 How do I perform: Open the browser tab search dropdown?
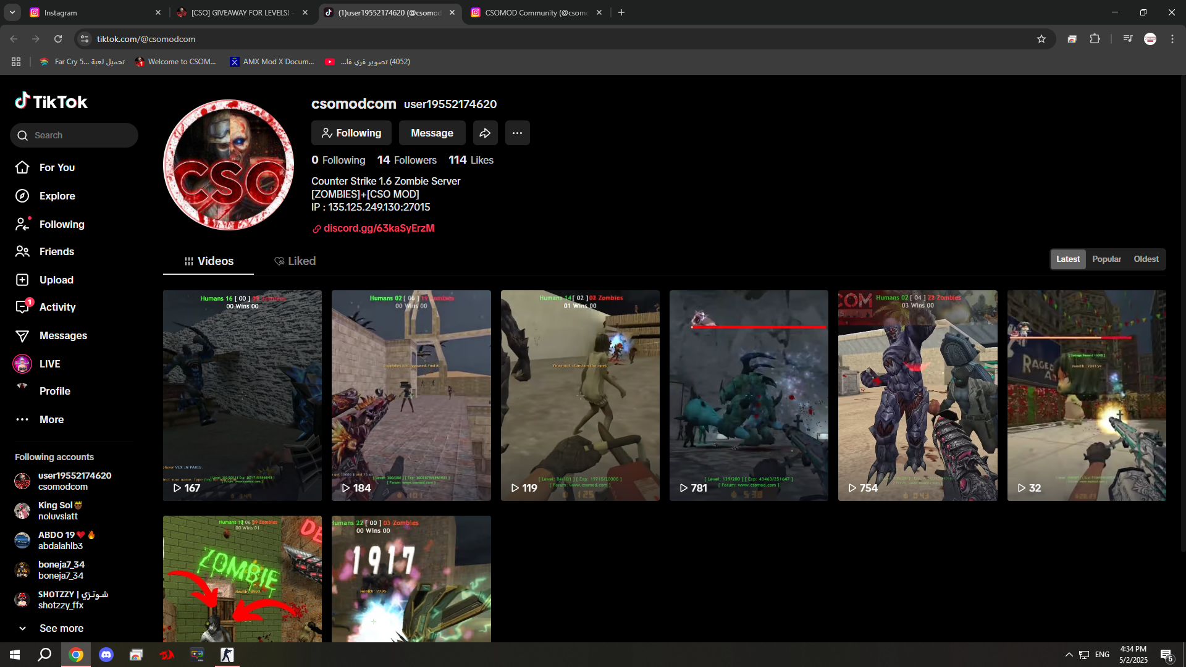point(12,12)
